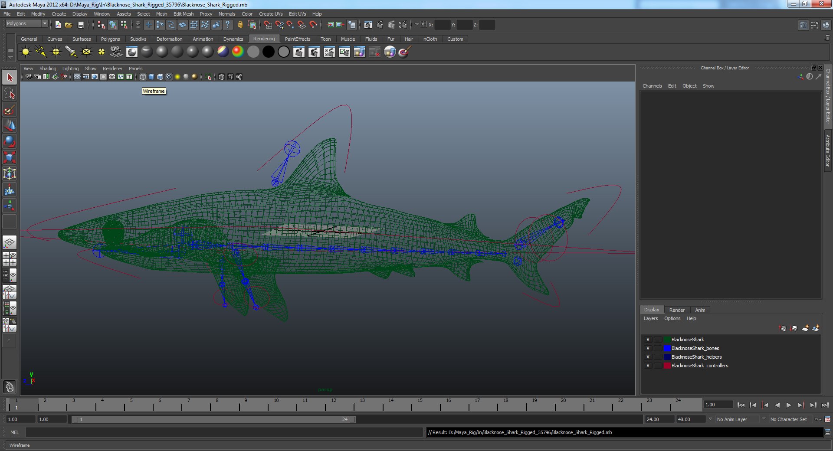Toggle visibility of BlacknoseShark_controllers layer
Image resolution: width=833 pixels, height=451 pixels.
[648, 366]
